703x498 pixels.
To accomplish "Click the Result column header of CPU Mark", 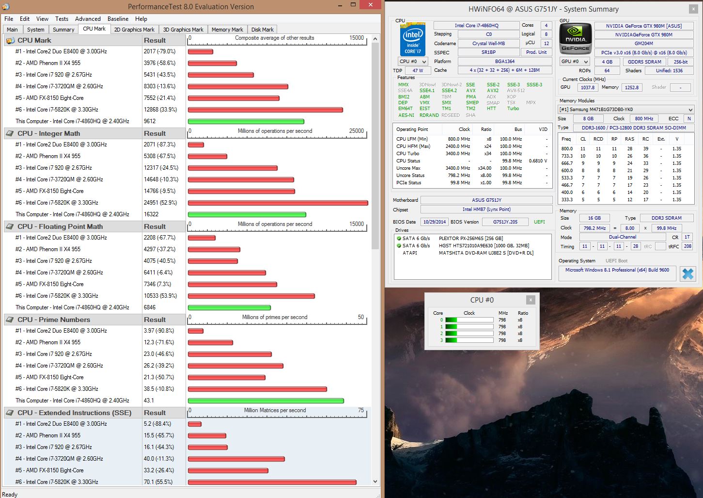I will [x=163, y=40].
